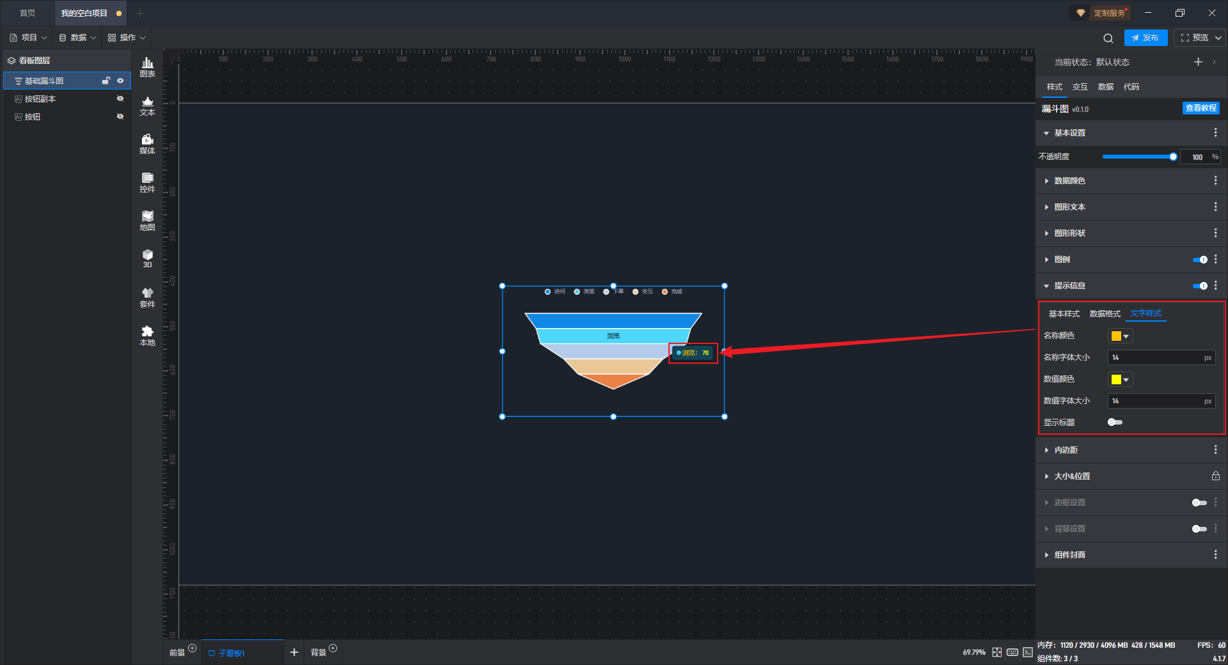This screenshot has width=1228, height=665.
Task: Open the 套件 kits components panel
Action: pyautogui.click(x=147, y=297)
